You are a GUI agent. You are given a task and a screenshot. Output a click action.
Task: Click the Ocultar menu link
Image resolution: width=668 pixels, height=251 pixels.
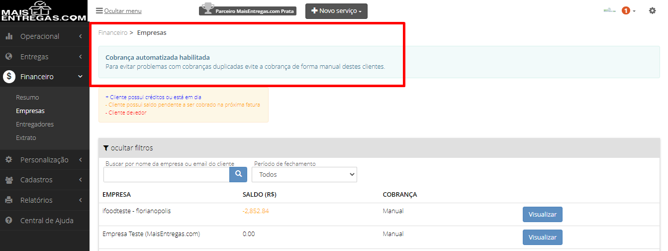(x=123, y=10)
